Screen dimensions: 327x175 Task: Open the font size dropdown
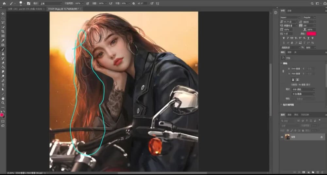(297, 22)
